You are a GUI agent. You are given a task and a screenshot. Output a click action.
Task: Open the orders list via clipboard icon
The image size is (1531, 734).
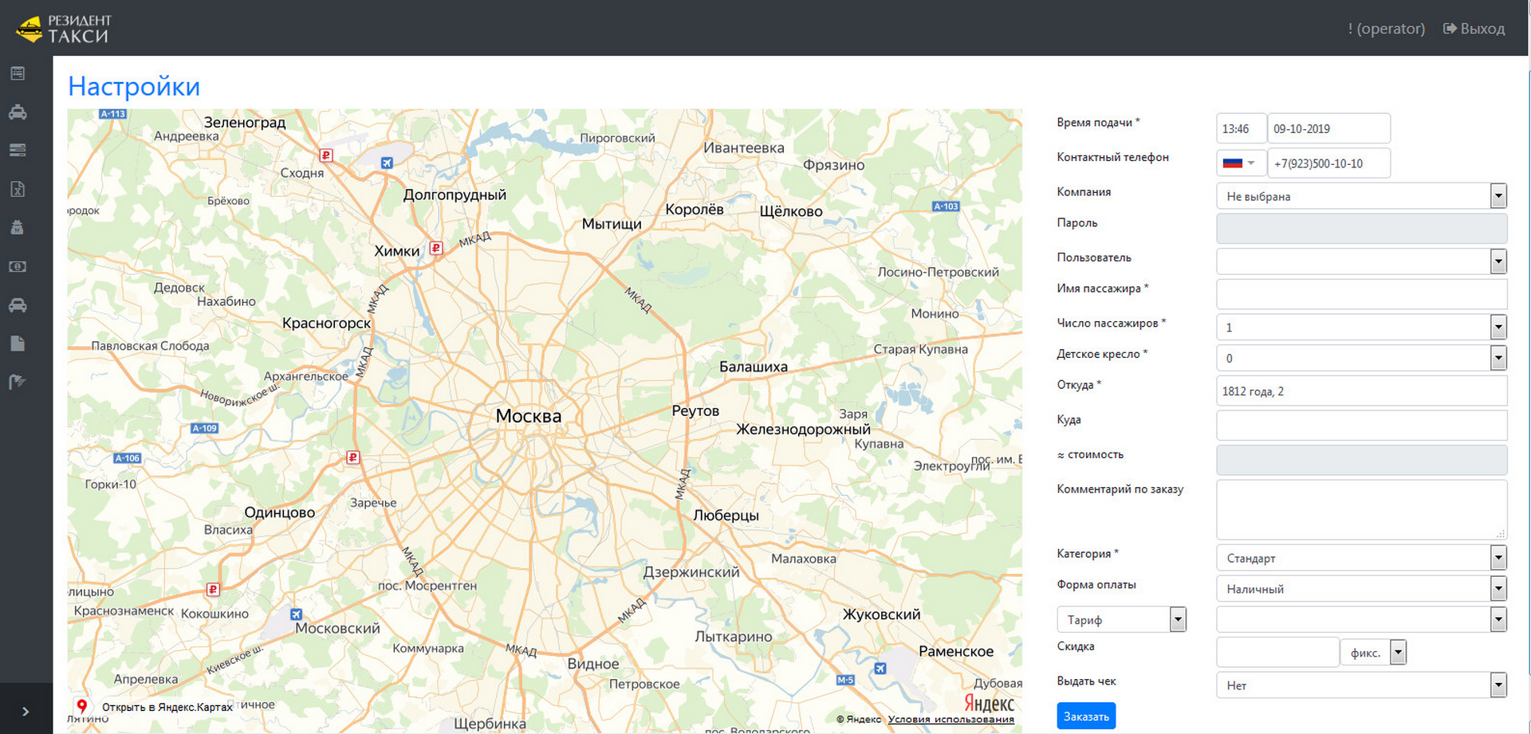[18, 73]
